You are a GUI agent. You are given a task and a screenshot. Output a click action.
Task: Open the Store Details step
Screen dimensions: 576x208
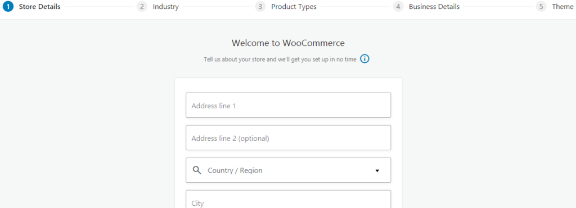[40, 7]
